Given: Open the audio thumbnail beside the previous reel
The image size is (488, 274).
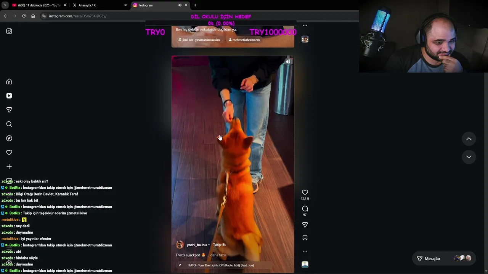Looking at the screenshot, I should click(305, 39).
